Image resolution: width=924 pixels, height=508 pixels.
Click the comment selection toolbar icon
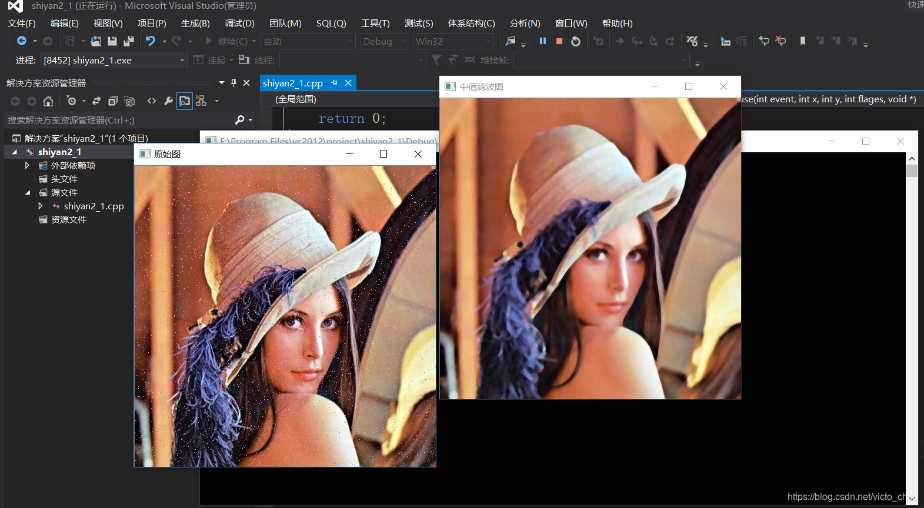(x=764, y=41)
